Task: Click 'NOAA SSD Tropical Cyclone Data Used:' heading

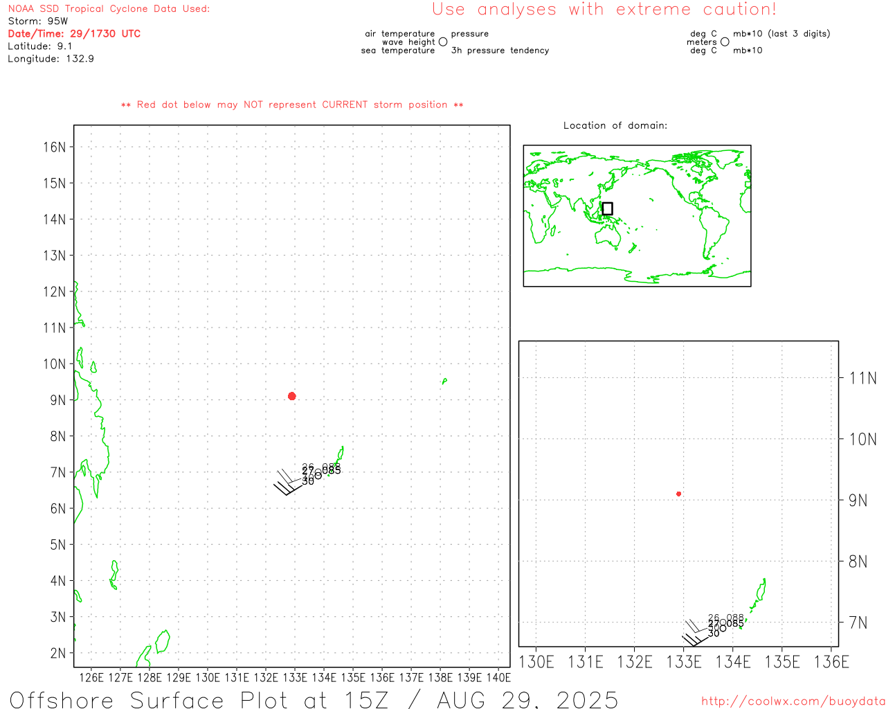Action: [109, 9]
